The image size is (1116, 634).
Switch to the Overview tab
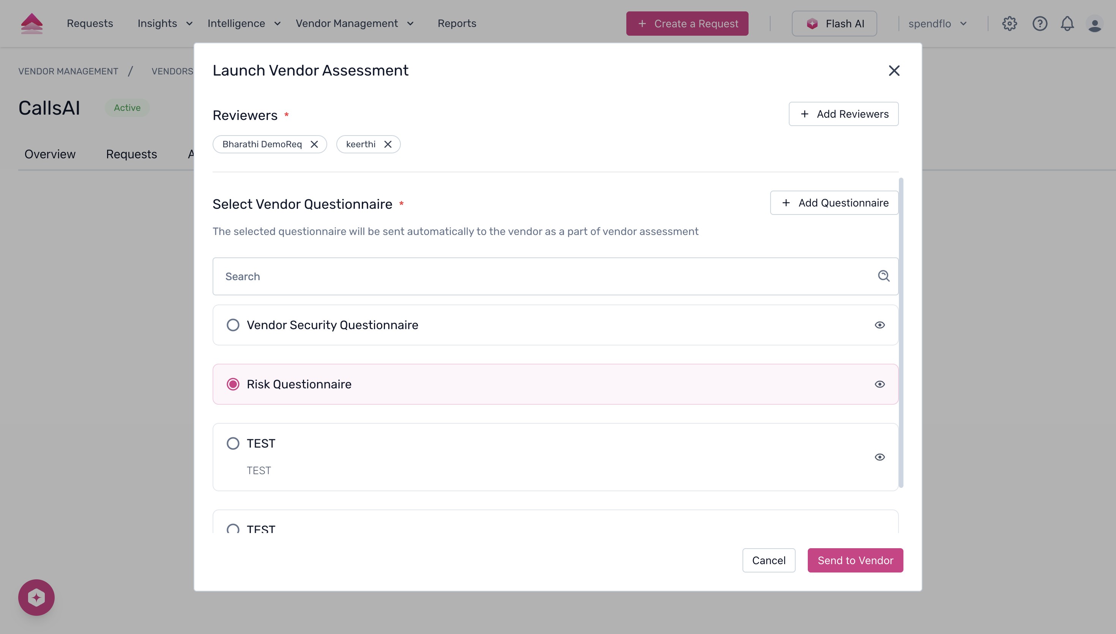coord(50,154)
